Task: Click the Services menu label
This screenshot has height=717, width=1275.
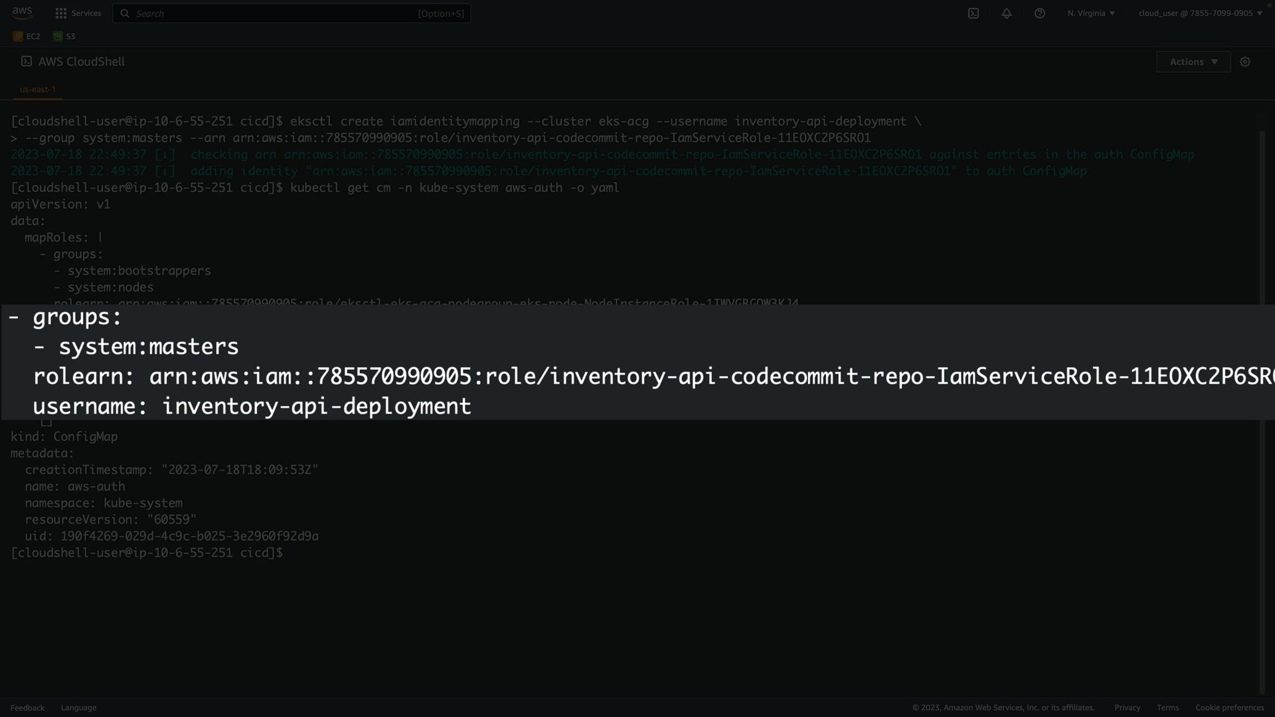Action: tap(86, 13)
